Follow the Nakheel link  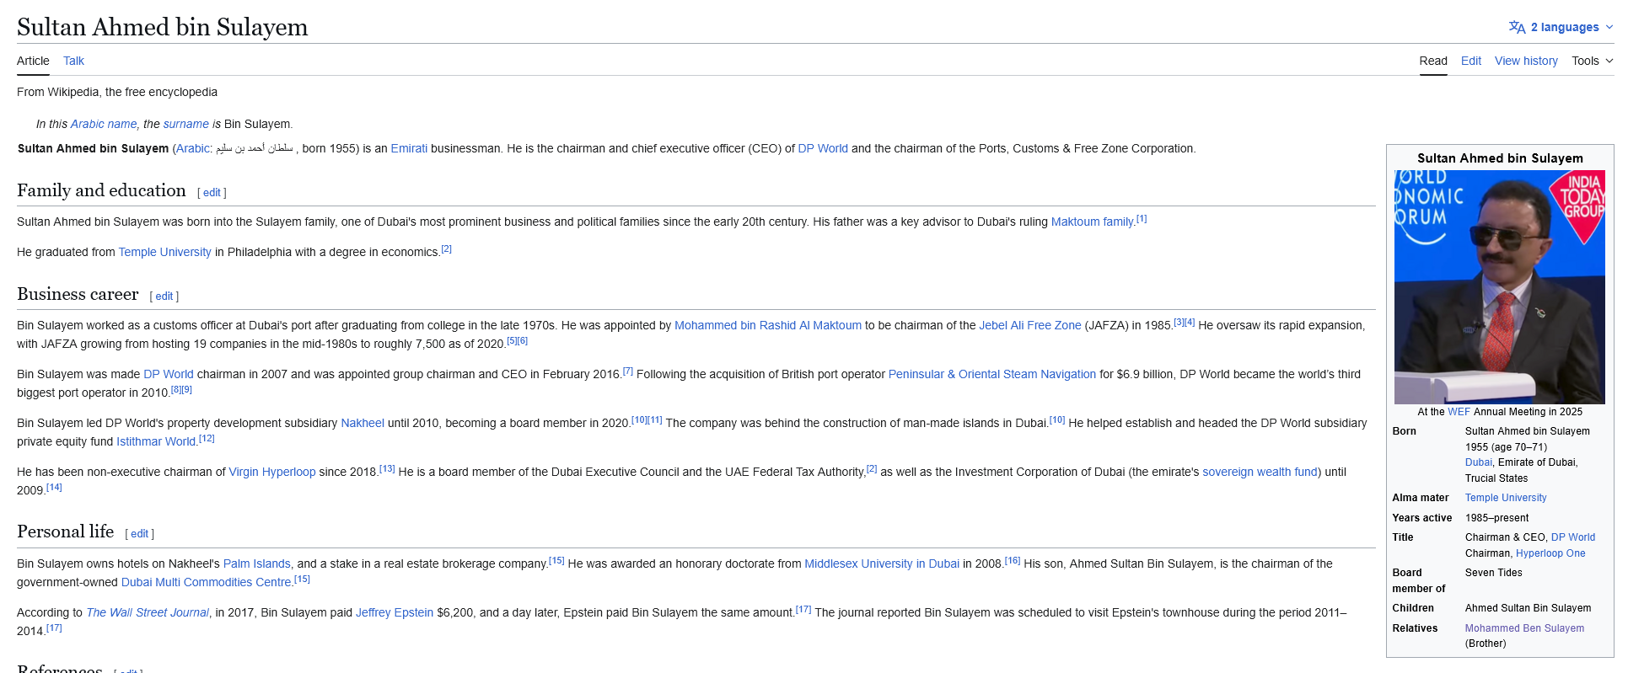tap(363, 423)
